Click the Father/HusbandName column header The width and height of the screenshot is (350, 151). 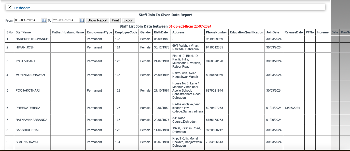click(68, 32)
